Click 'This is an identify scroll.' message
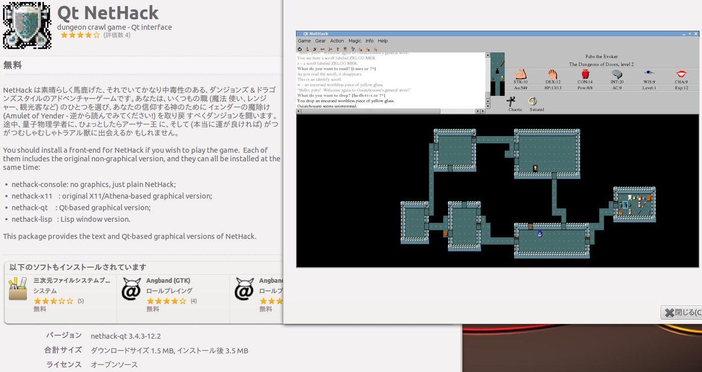Viewport: 702px width, 372px height. pos(319,79)
